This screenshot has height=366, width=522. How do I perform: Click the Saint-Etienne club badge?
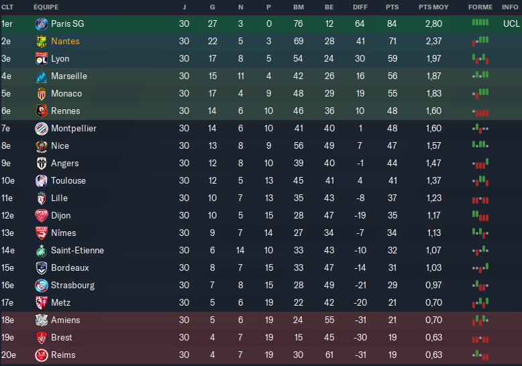click(x=41, y=251)
